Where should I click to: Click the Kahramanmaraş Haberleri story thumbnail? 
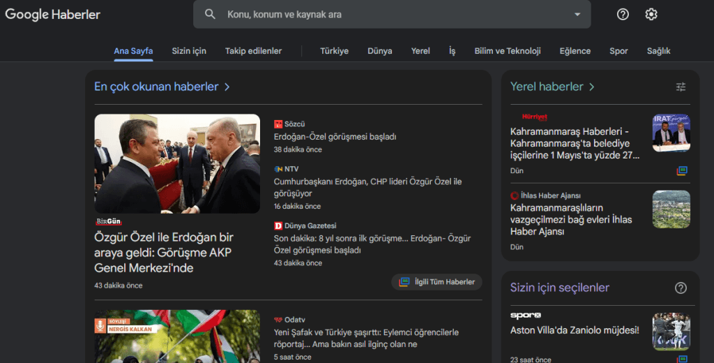tap(671, 133)
